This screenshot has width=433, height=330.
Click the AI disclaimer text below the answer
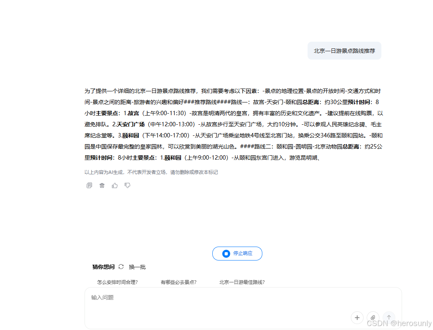[151, 172]
